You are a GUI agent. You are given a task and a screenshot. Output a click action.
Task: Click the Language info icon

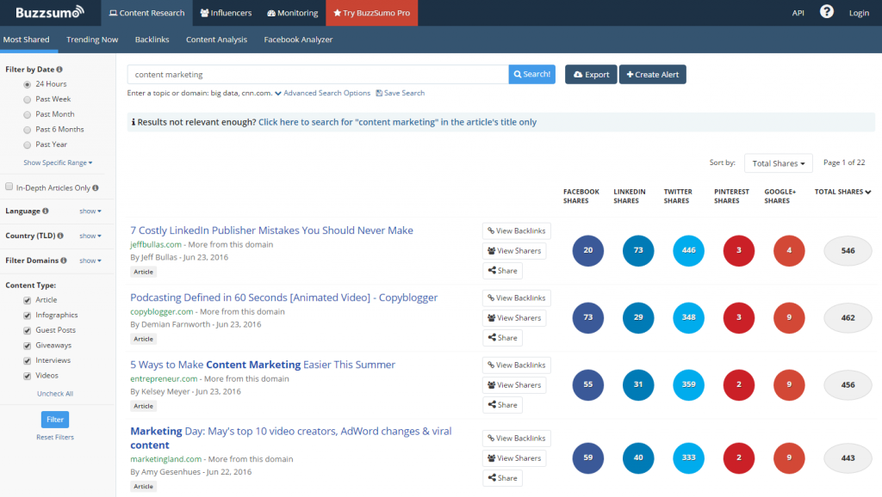46,211
